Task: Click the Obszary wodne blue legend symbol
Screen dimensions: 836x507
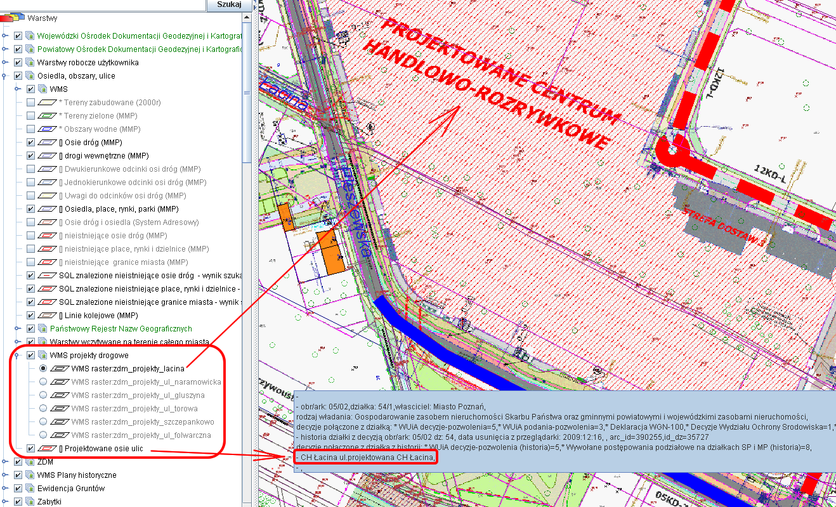Action: (48, 129)
